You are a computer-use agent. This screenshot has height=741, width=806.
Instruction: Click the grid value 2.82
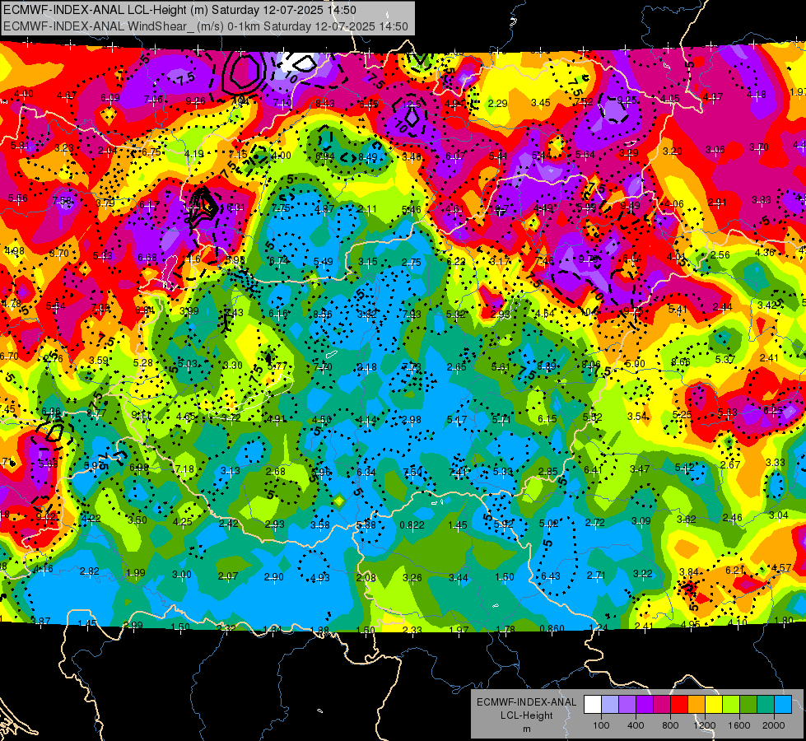90,571
